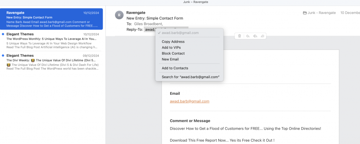Click the trash icon to delete message
The width and height of the screenshot is (360, 144).
click(239, 36)
